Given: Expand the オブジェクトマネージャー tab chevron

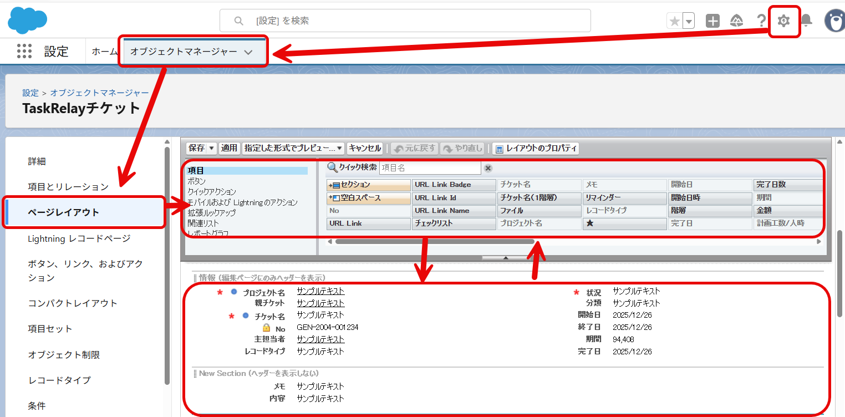Looking at the screenshot, I should (x=248, y=52).
